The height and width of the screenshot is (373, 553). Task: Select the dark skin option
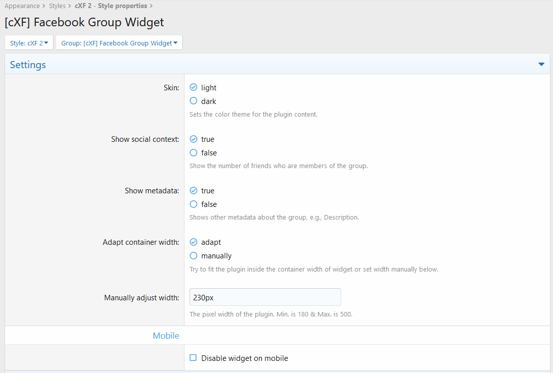tap(194, 101)
